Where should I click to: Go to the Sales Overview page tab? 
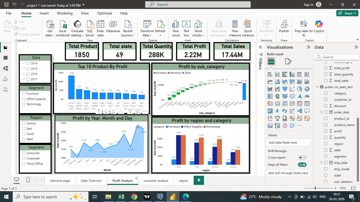pyautogui.click(x=91, y=181)
